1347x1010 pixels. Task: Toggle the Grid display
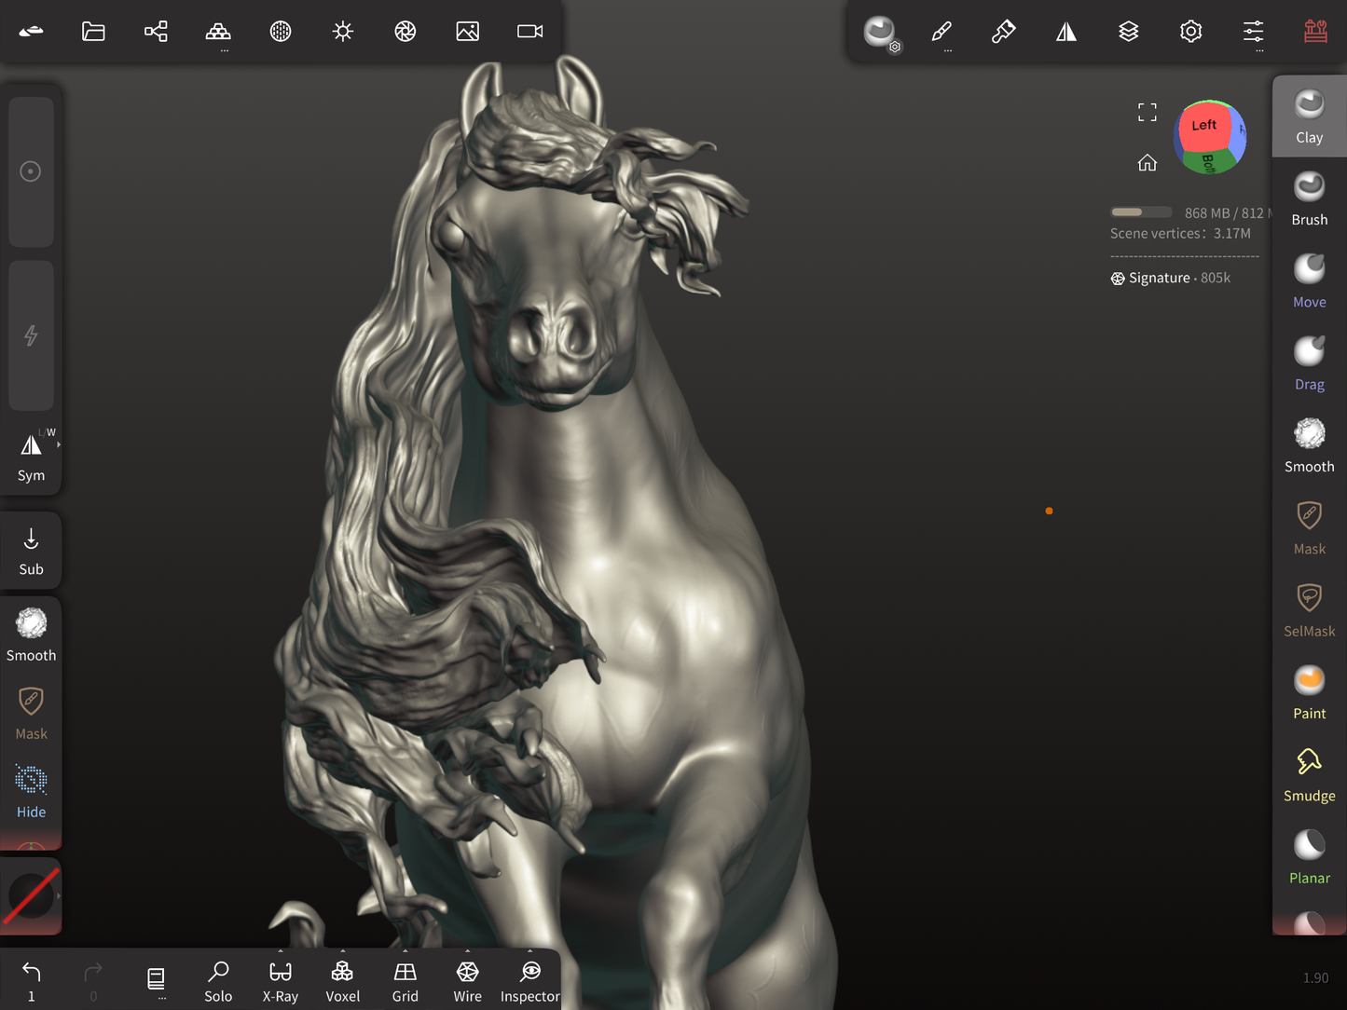pos(405,981)
